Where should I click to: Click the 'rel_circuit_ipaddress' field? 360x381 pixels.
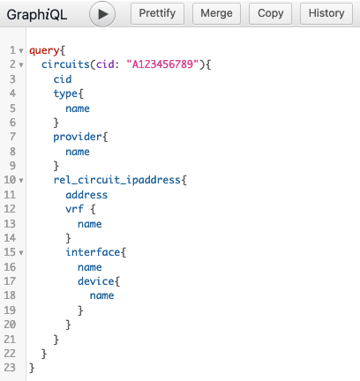tap(116, 180)
